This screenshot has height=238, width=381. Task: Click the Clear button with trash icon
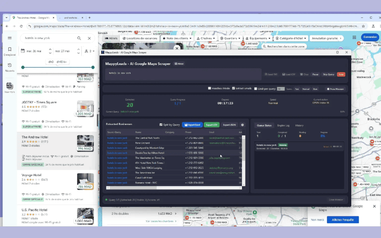[x=304, y=74]
